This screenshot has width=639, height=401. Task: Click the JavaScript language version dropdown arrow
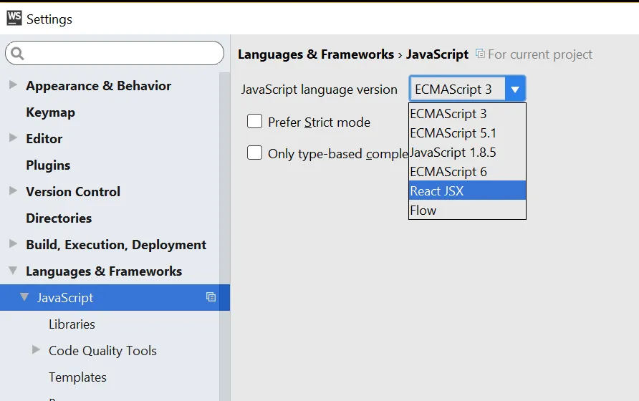[514, 90]
